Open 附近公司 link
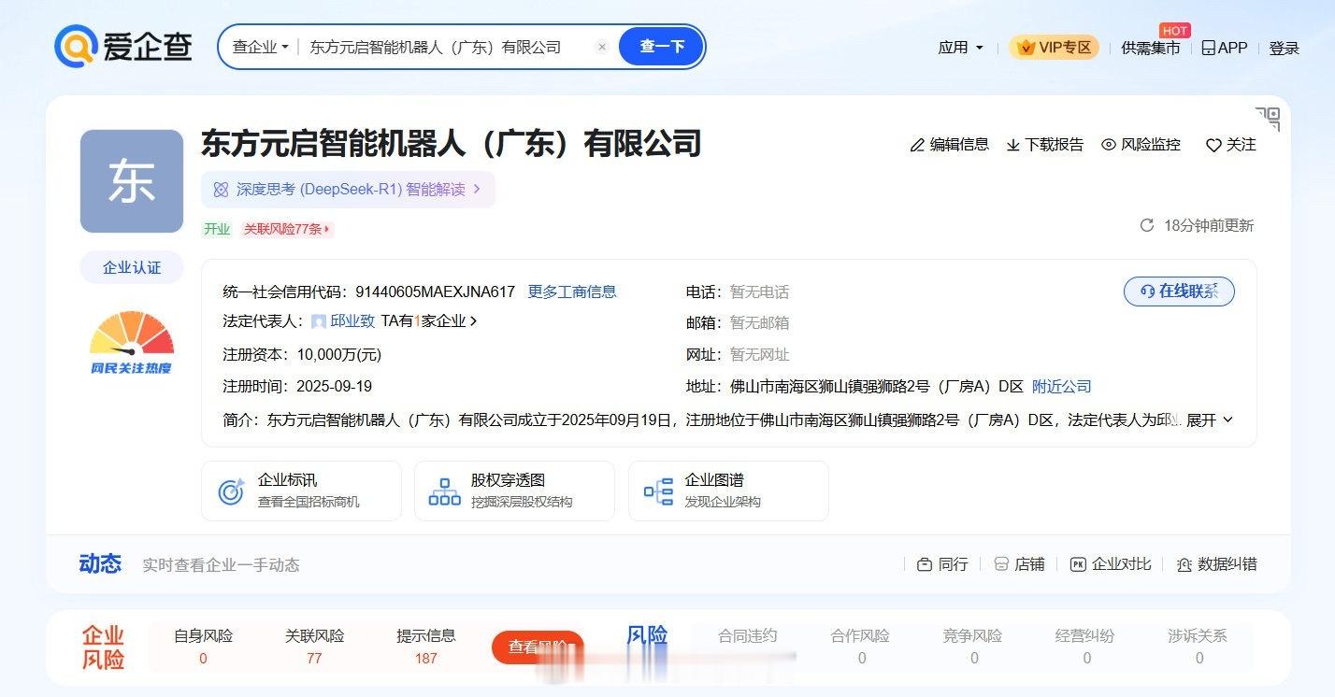Viewport: 1335px width, 697px height. point(1062,386)
